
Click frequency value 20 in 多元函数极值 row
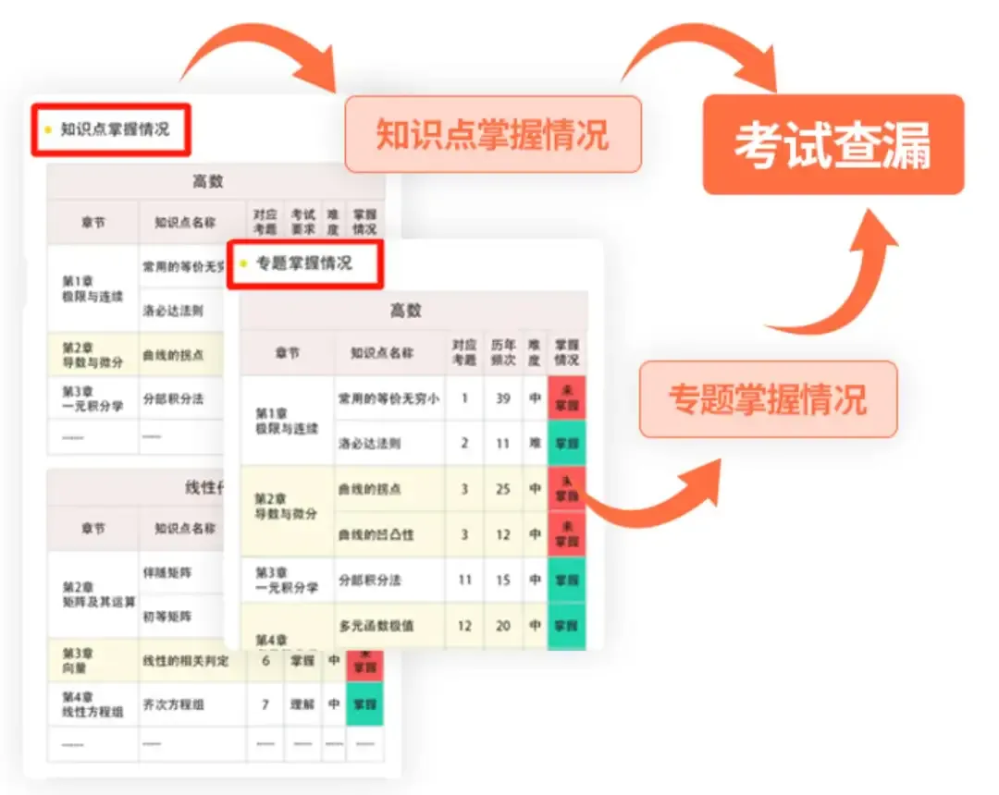(503, 626)
